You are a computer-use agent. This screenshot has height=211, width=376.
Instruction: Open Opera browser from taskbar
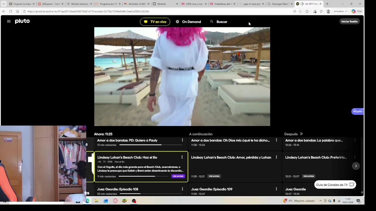click(115, 201)
